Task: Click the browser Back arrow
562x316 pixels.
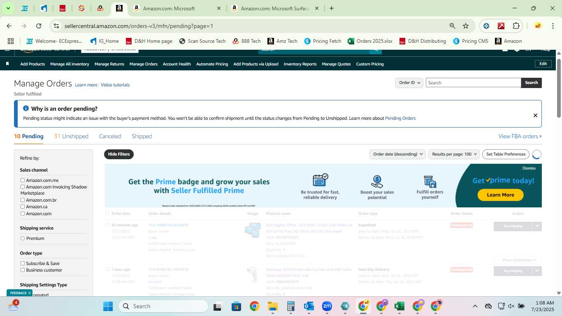Action: (x=9, y=26)
